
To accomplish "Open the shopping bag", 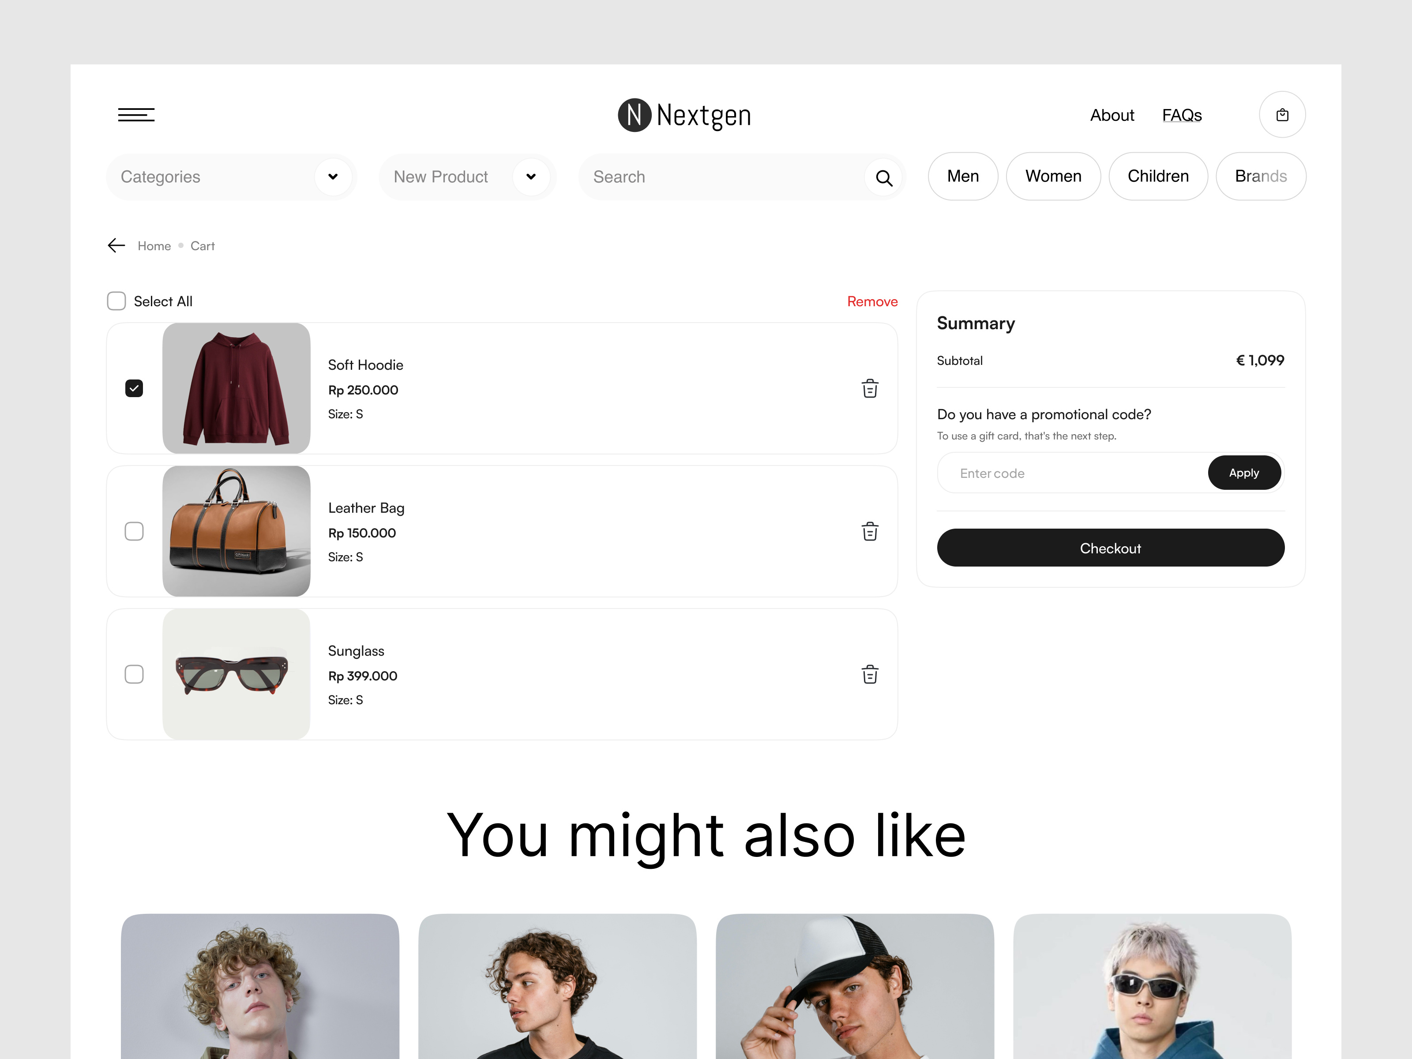I will pos(1282,114).
